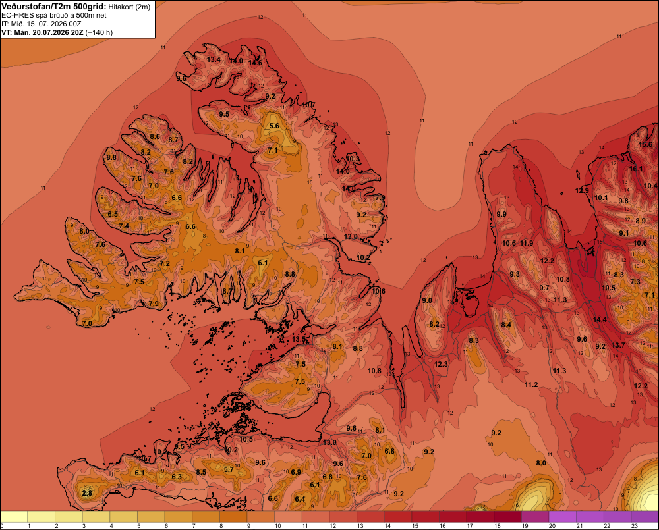Click the '7.4' temperature value
Image resolution: width=659 pixels, height=530 pixels.
[x=124, y=226]
